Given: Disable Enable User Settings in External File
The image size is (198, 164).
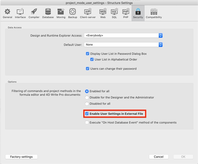Looking at the screenshot, I should coord(87,114).
